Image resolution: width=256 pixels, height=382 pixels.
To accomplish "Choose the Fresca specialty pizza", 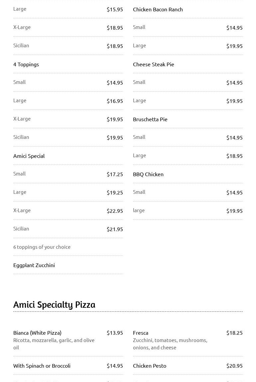I will click(141, 333).
